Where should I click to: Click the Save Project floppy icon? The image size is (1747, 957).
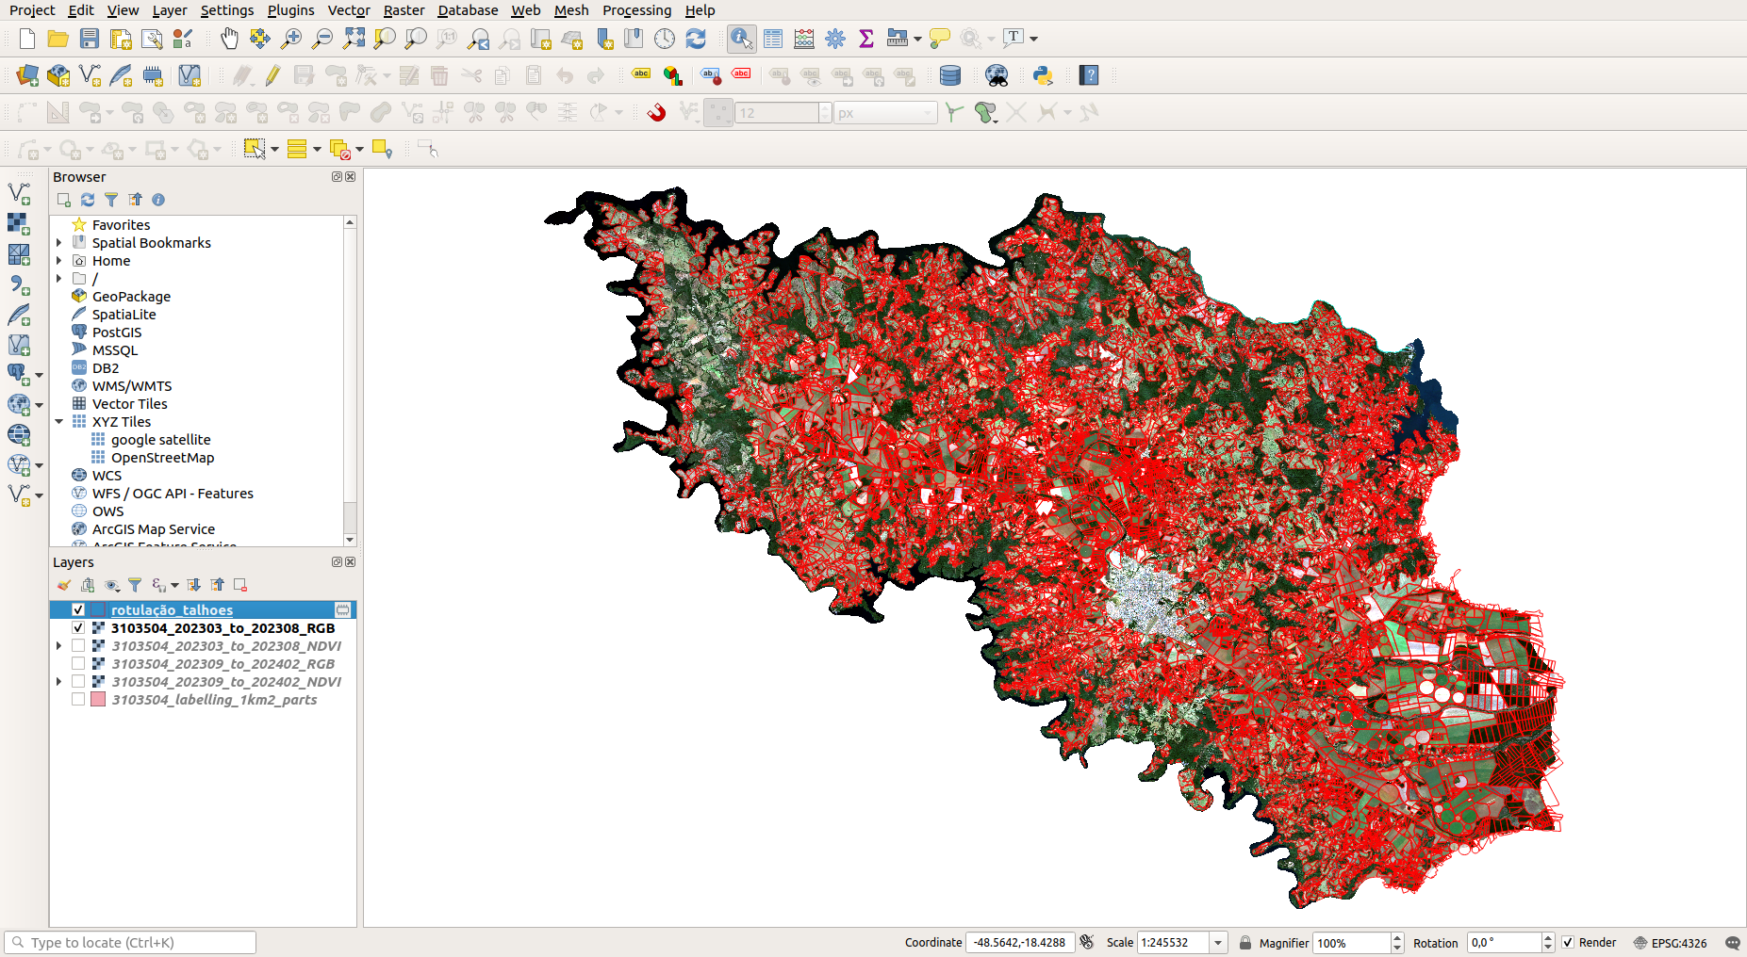pos(90,39)
